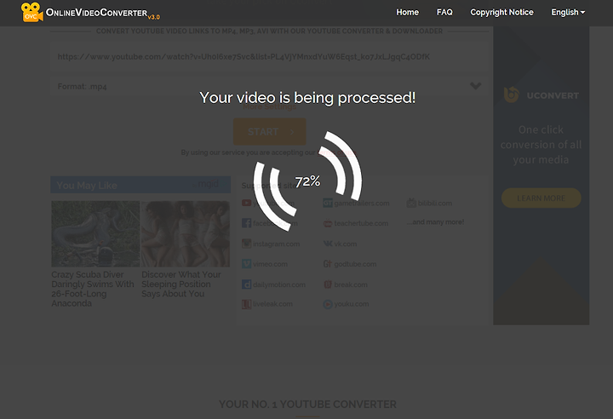Click the UCONVERT logo icon
This screenshot has width=613, height=419.
[512, 95]
